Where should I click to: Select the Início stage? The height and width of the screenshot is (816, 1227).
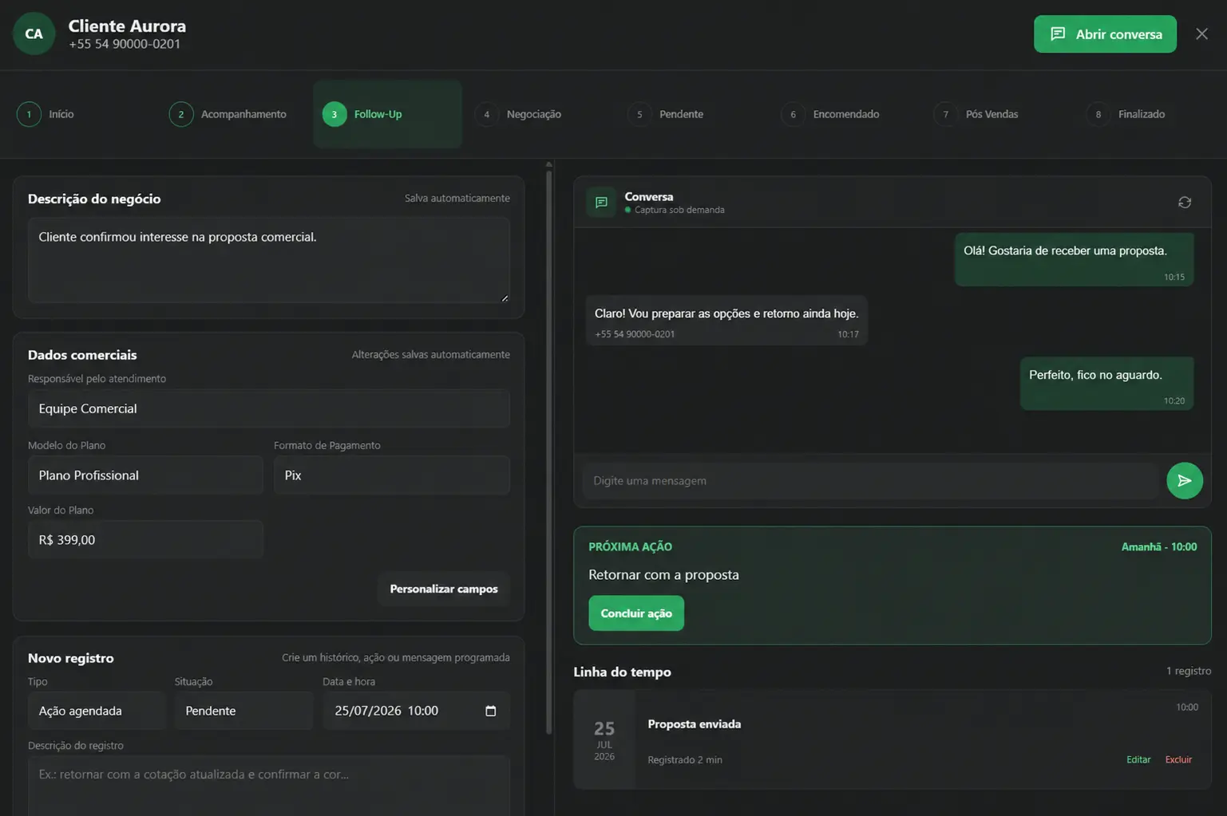(46, 114)
